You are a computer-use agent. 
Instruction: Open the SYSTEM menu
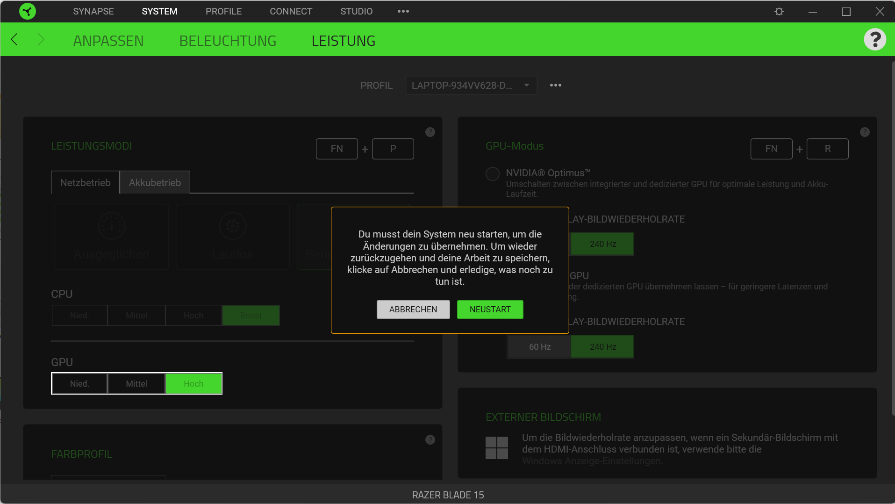[160, 11]
